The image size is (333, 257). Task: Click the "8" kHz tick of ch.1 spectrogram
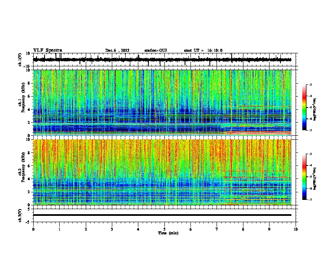tap(29, 83)
